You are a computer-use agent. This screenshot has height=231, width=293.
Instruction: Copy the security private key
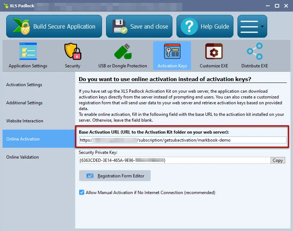[278, 160]
